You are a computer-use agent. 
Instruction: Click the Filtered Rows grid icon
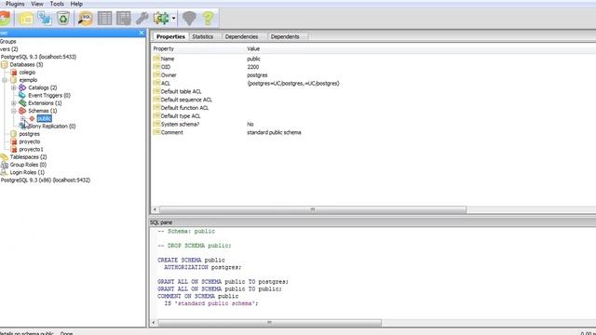(x=124, y=19)
